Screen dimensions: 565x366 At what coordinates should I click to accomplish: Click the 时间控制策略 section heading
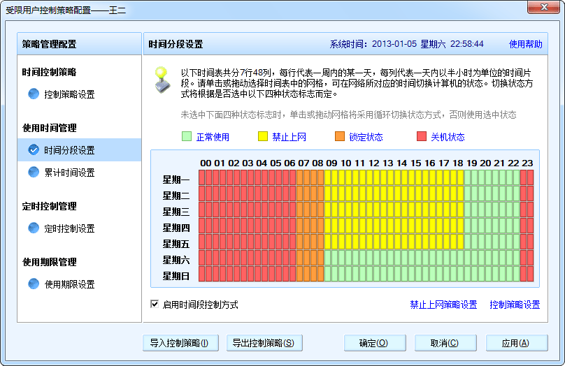click(x=50, y=72)
